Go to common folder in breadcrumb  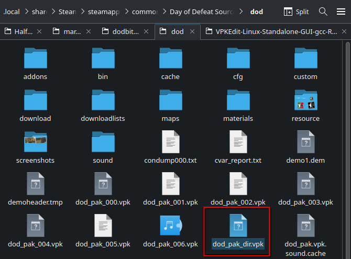click(x=145, y=12)
